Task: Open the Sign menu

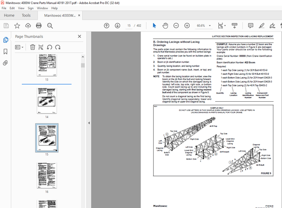Action: (30, 8)
